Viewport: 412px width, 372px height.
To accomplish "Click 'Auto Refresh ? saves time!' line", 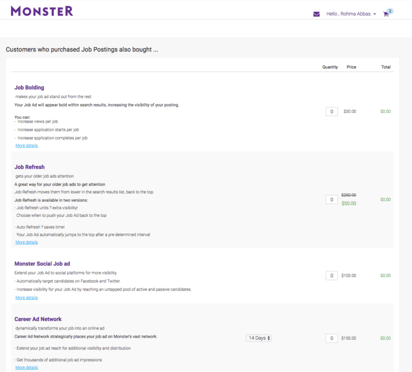I will (39, 227).
